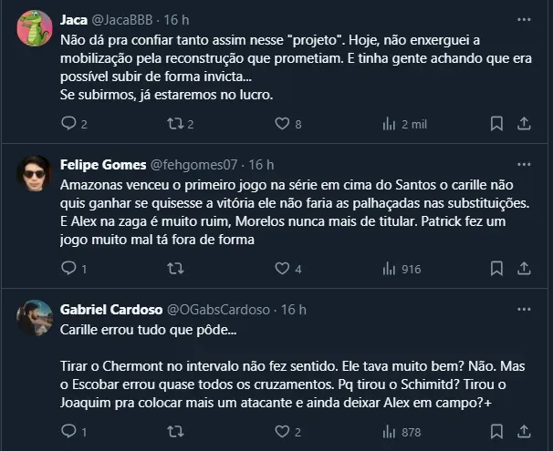This screenshot has width=553, height=451.
Task: Bookmark Gabriel Cardoso's tweet
Action: 496,432
